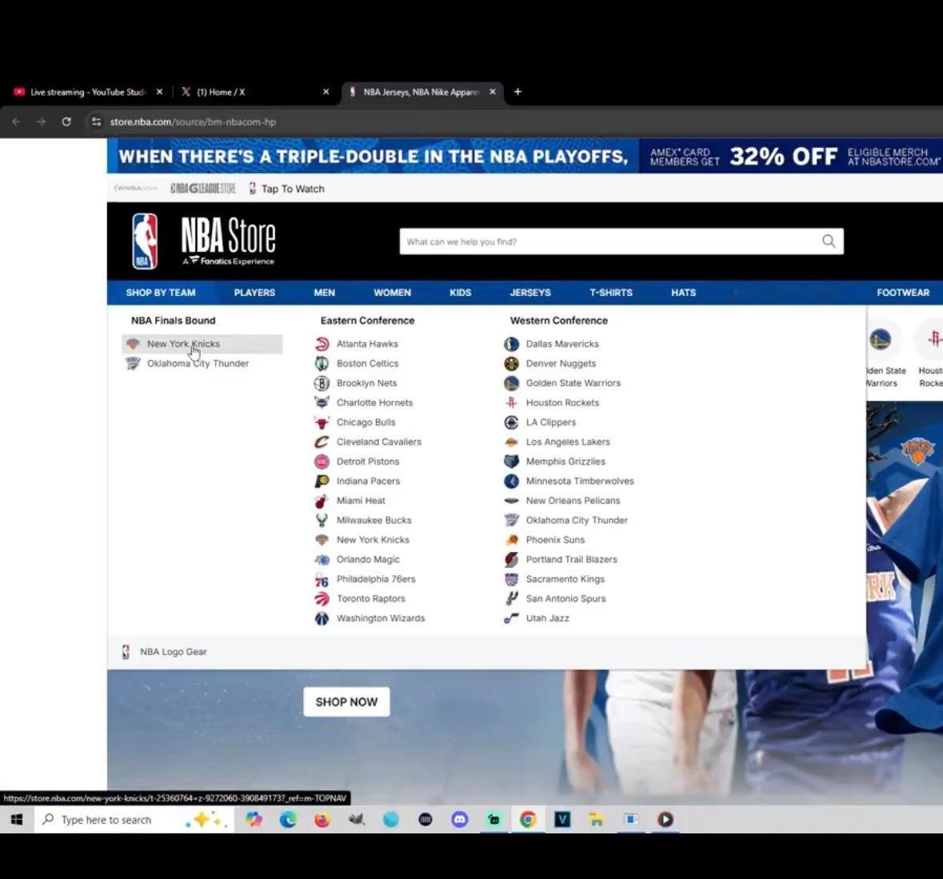Open Chrome from the taskbar
The height and width of the screenshot is (879, 943).
pos(528,819)
